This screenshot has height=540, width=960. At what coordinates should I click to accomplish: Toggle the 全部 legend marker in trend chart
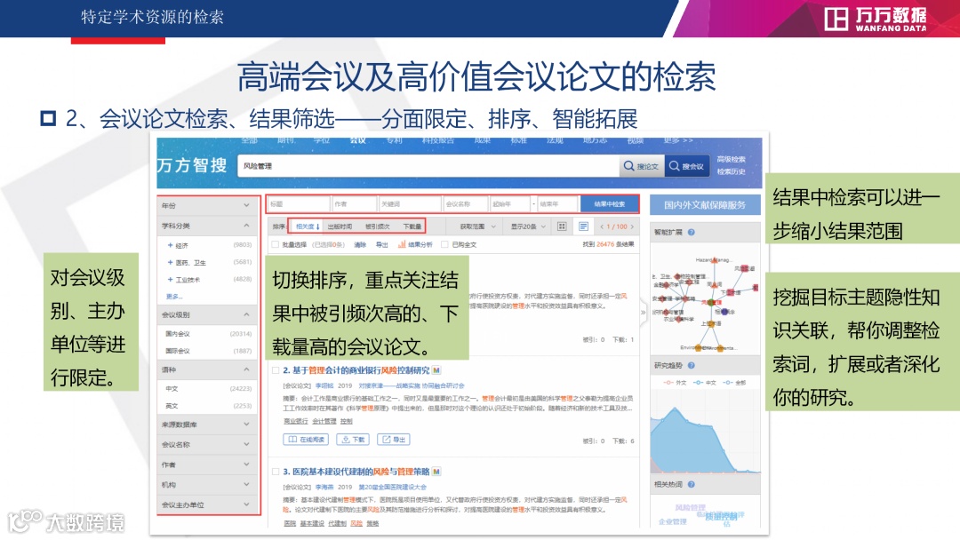727,382
